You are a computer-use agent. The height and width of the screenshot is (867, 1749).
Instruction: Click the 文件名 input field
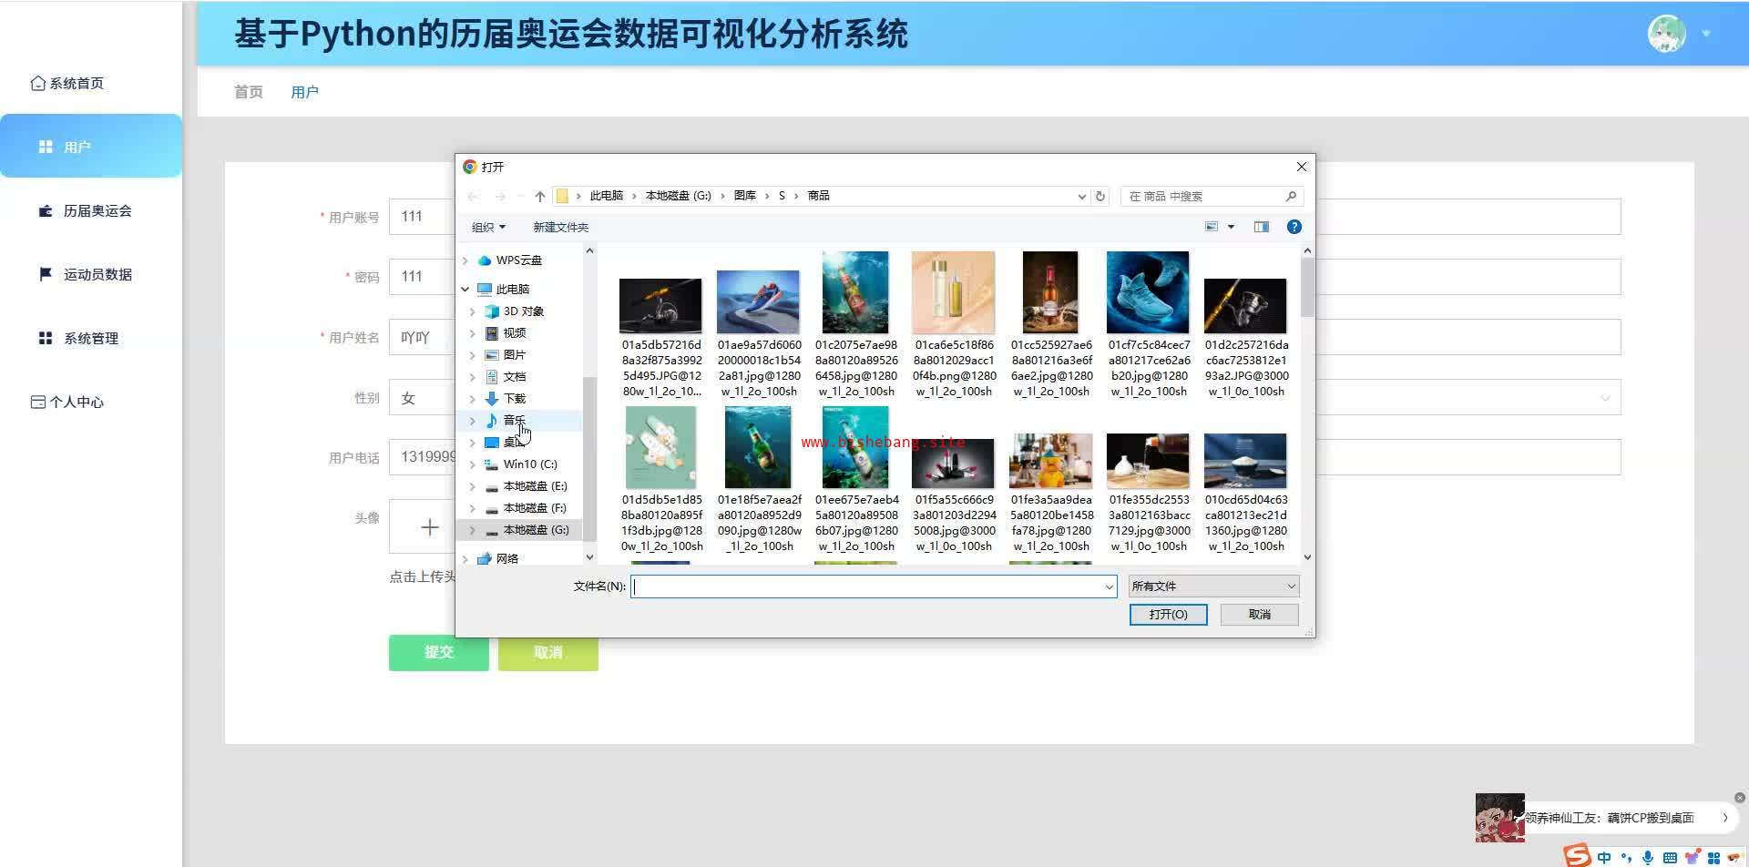(x=874, y=586)
